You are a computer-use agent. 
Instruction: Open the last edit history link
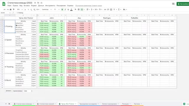tap(89, 6)
